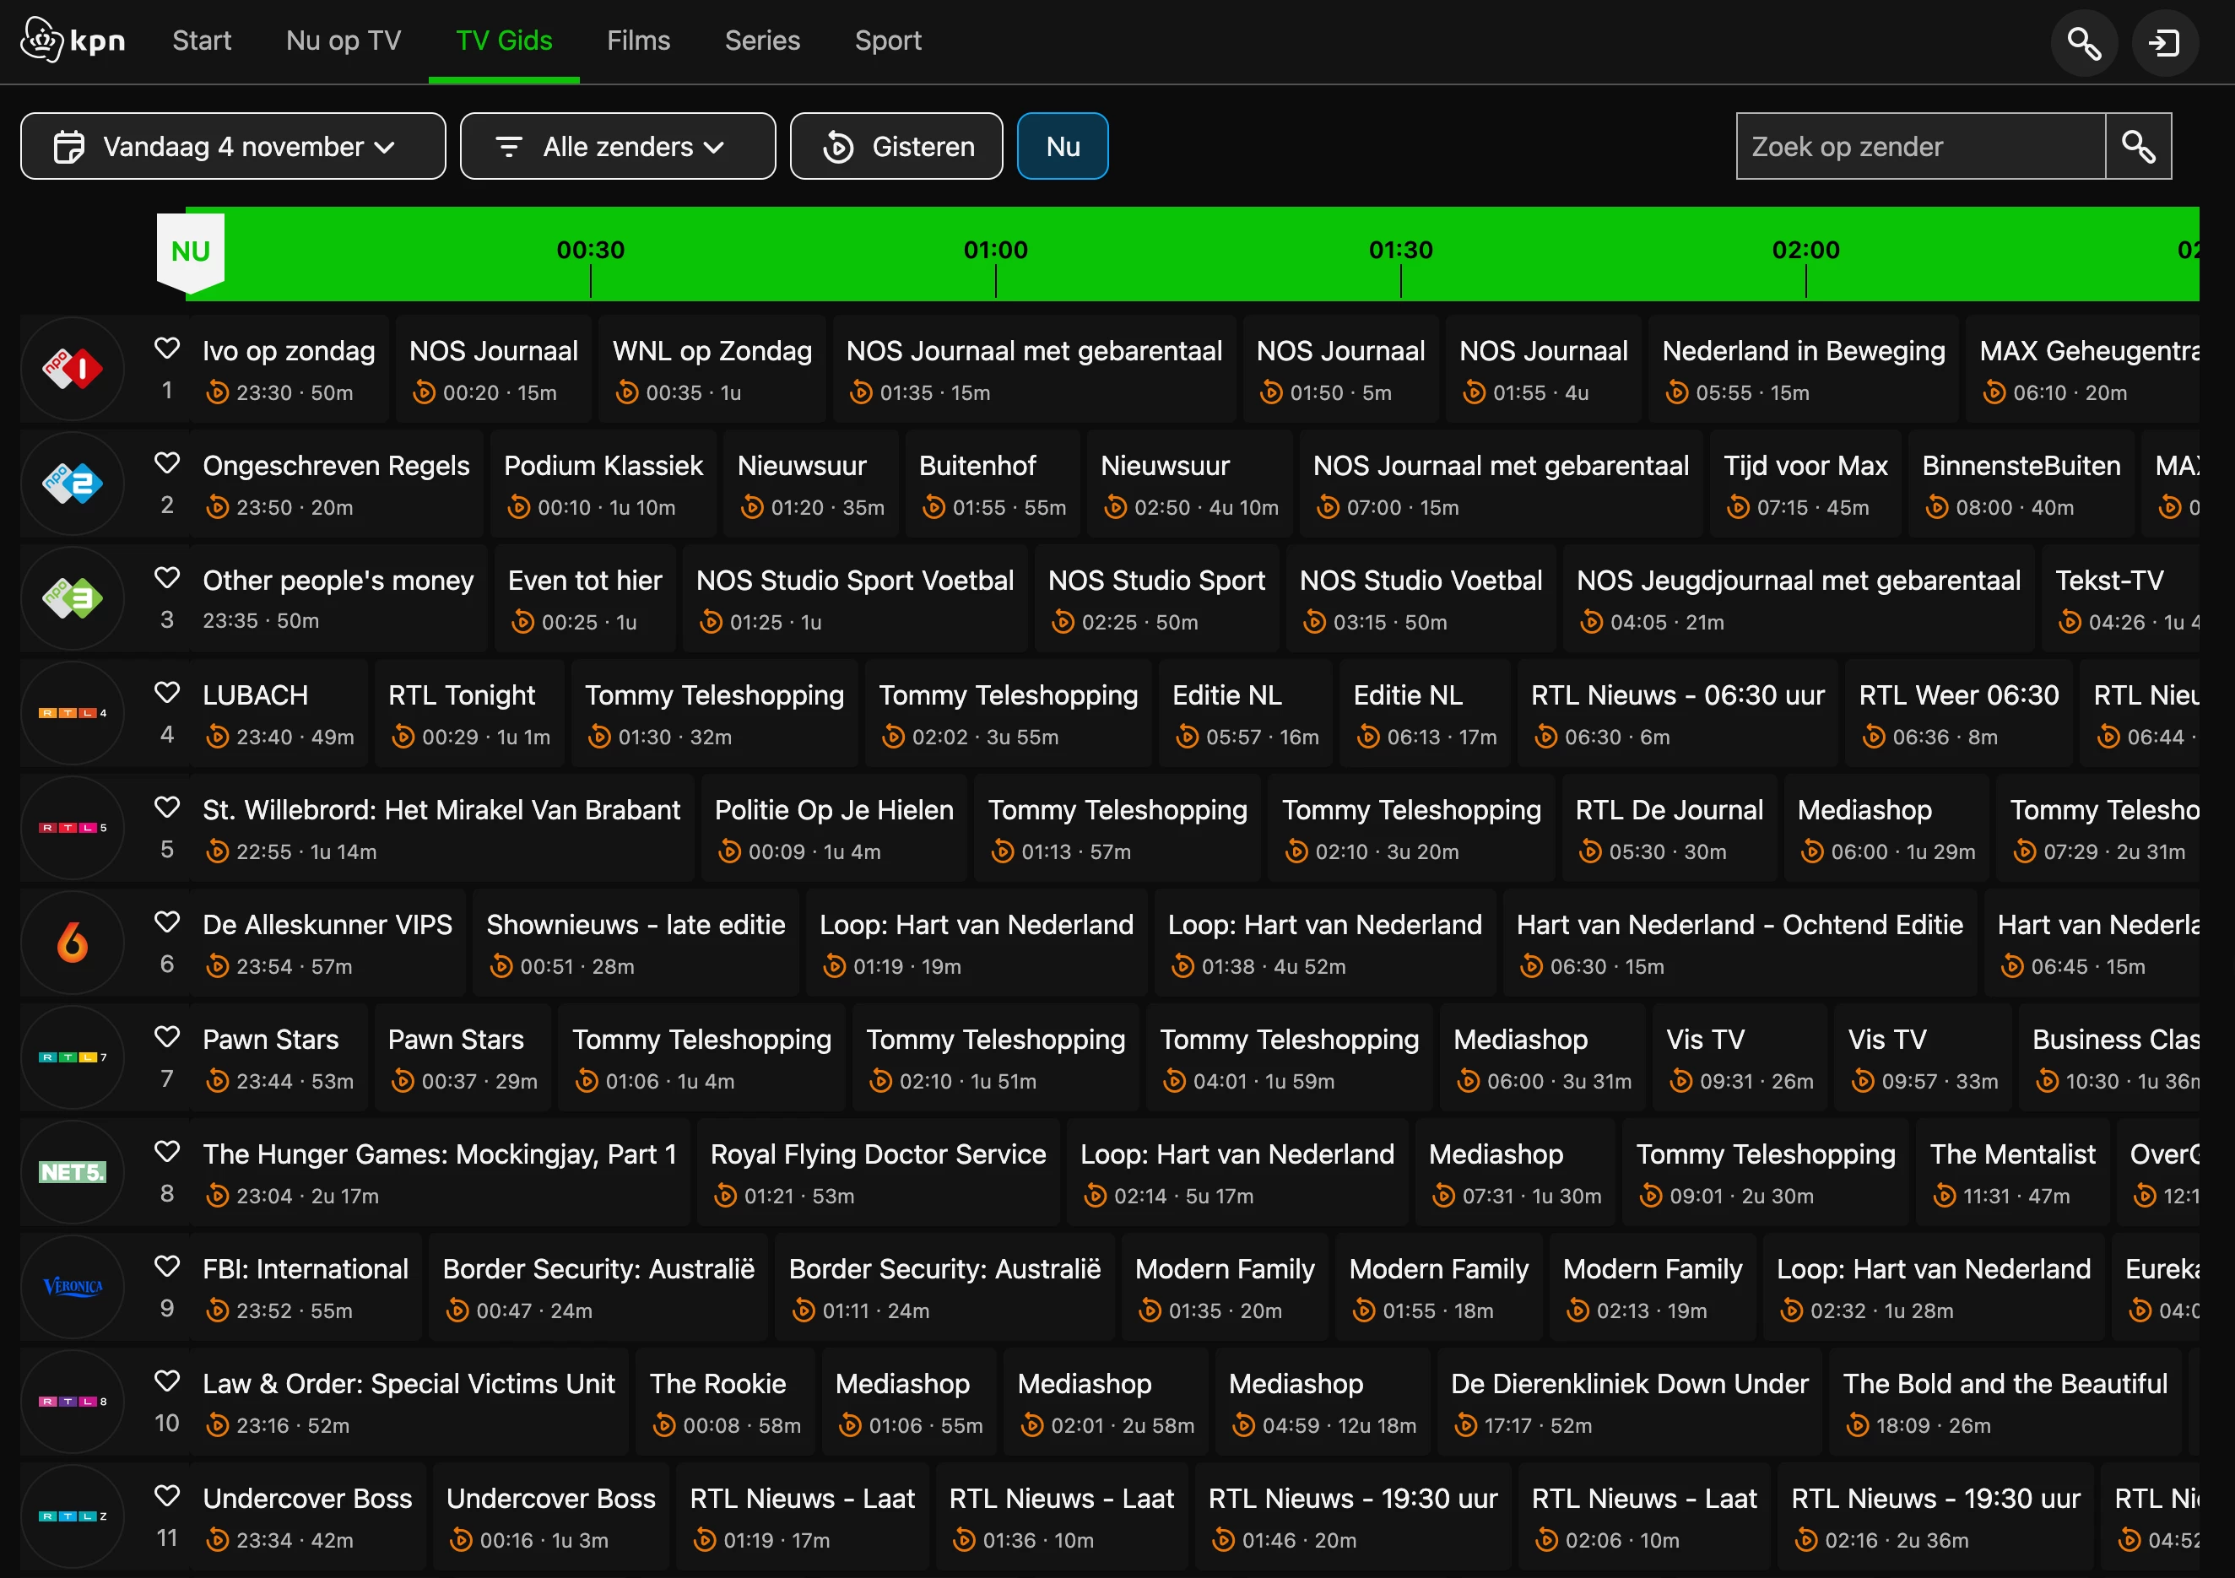The image size is (2235, 1578).
Task: Click the 01:30 marker on timeline
Action: tap(1399, 251)
